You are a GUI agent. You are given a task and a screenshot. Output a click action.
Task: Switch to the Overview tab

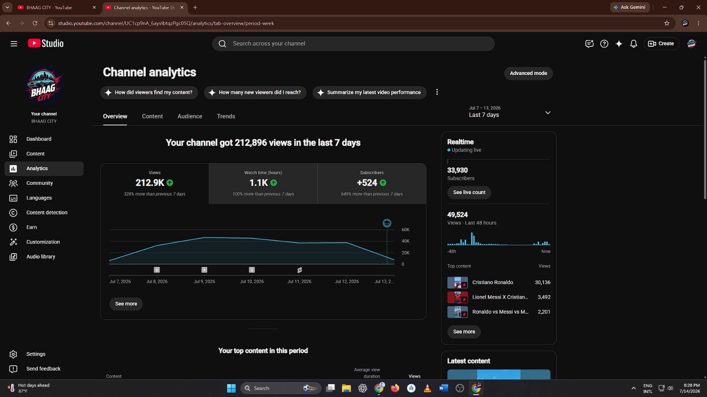tap(115, 116)
